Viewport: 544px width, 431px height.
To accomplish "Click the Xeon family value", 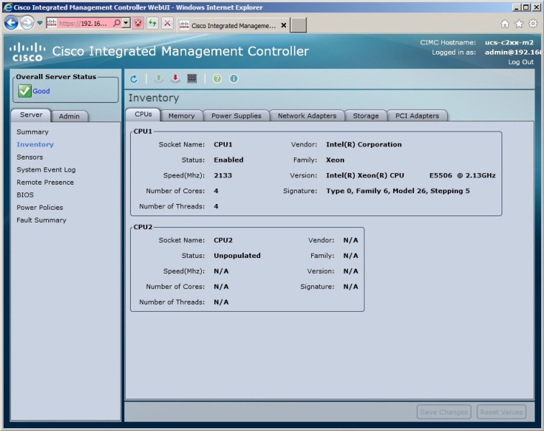I will [335, 160].
